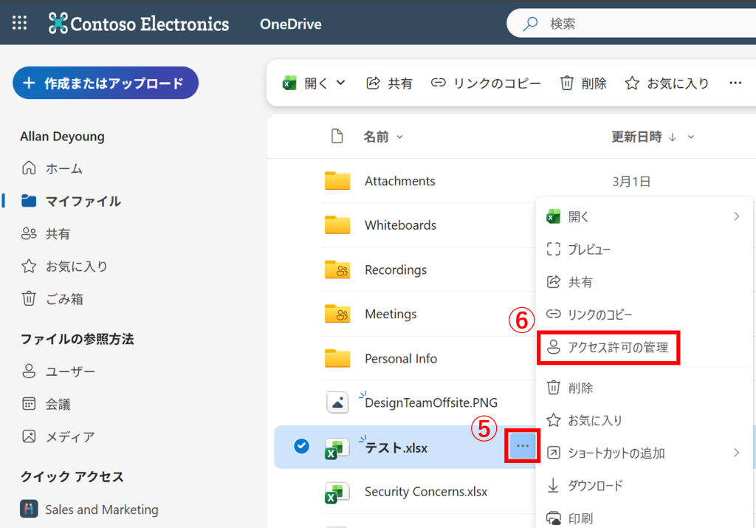Open Sales and Marketing quick access link
756x528 pixels.
(101, 510)
